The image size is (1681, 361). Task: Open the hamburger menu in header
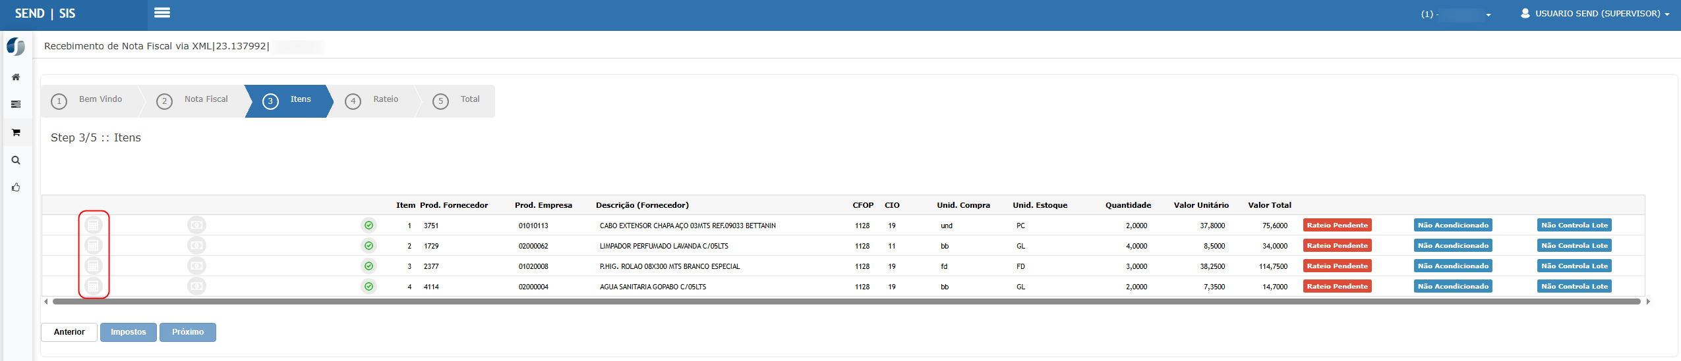click(162, 12)
